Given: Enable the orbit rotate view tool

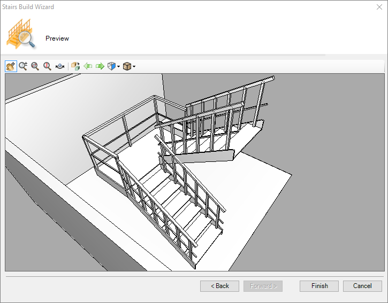Looking at the screenshot, I should click(60, 66).
